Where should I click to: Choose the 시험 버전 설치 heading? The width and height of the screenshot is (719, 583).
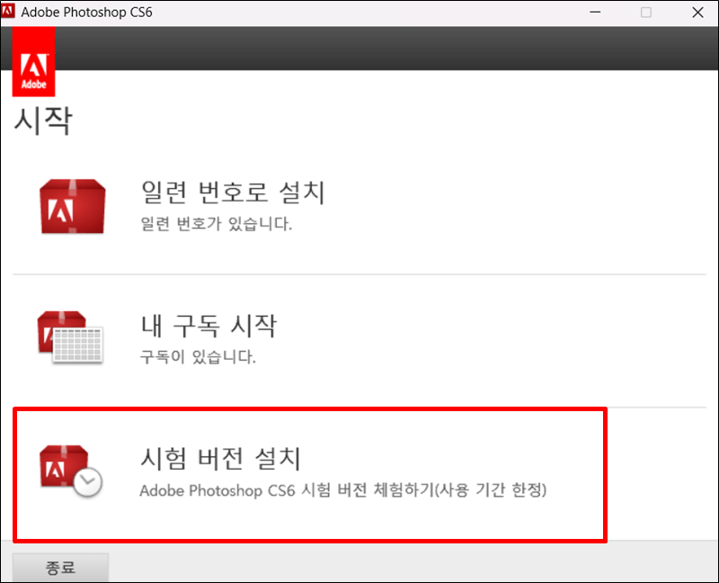pyautogui.click(x=220, y=458)
